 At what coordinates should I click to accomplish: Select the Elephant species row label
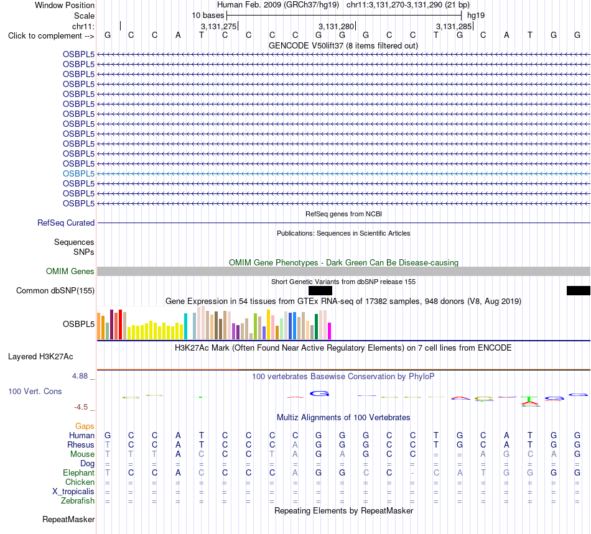tap(78, 472)
